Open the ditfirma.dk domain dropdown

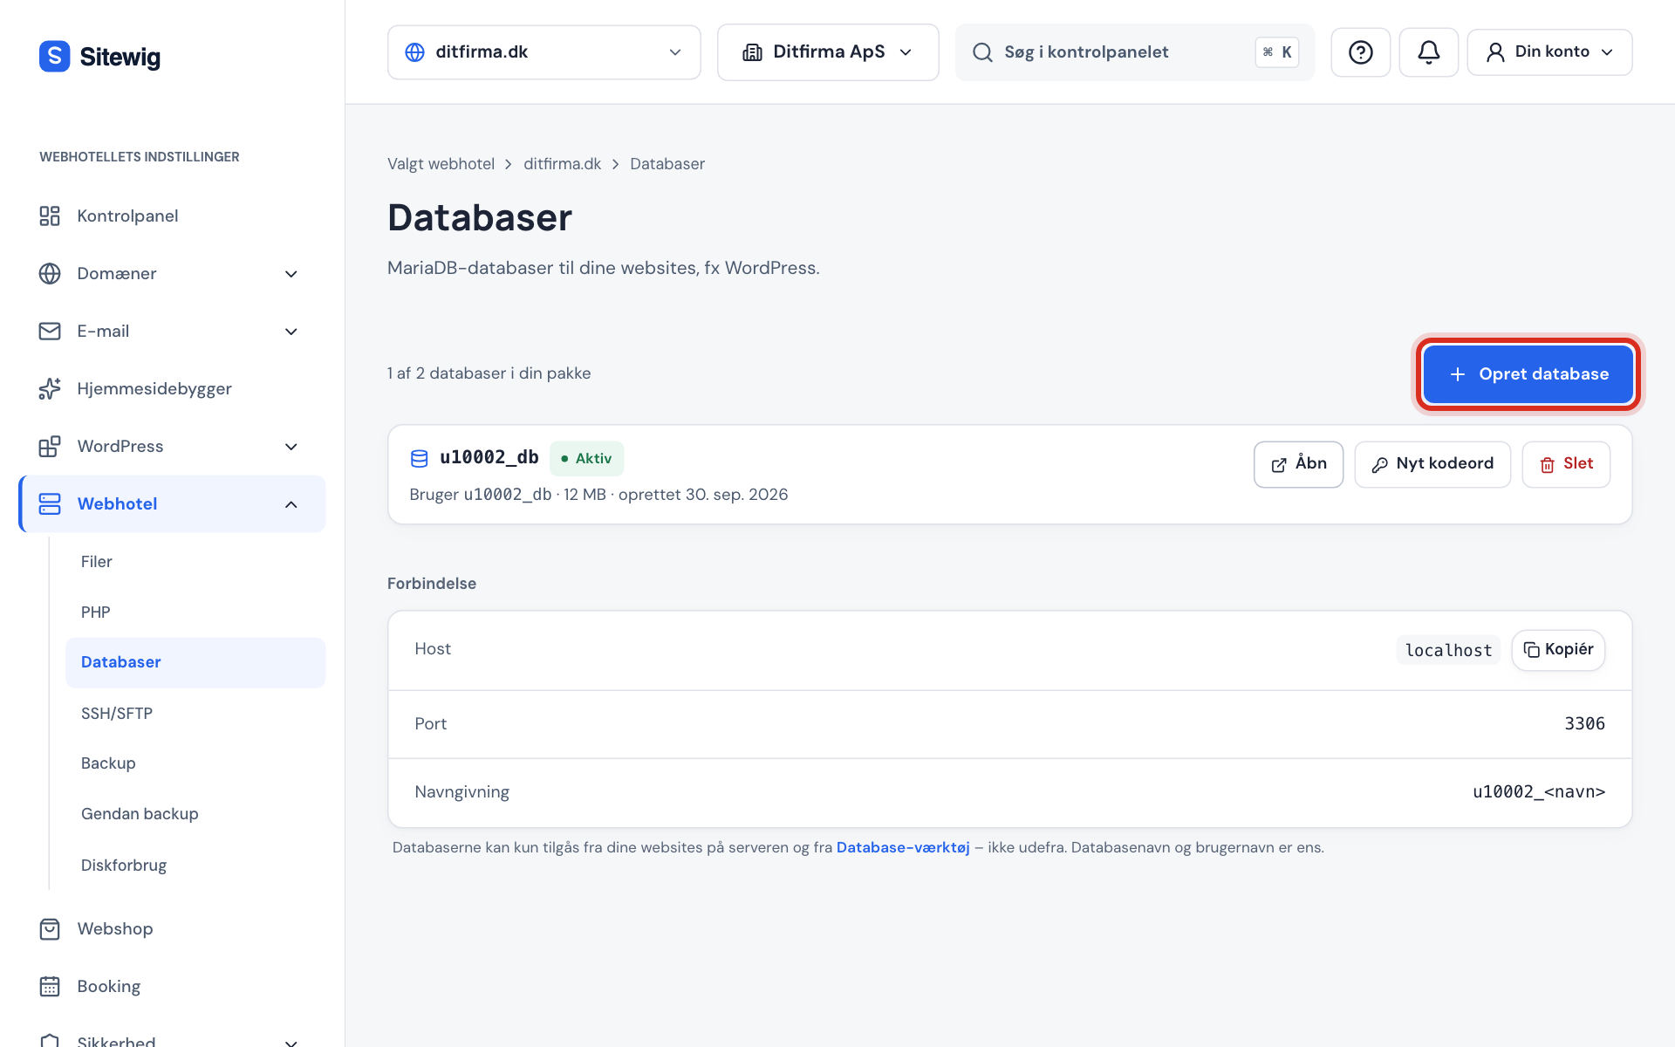pos(544,52)
